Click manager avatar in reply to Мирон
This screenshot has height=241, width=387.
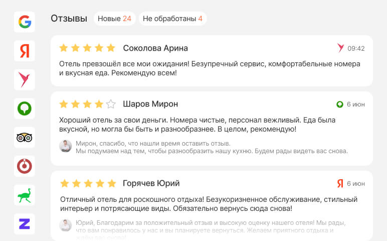click(x=66, y=146)
